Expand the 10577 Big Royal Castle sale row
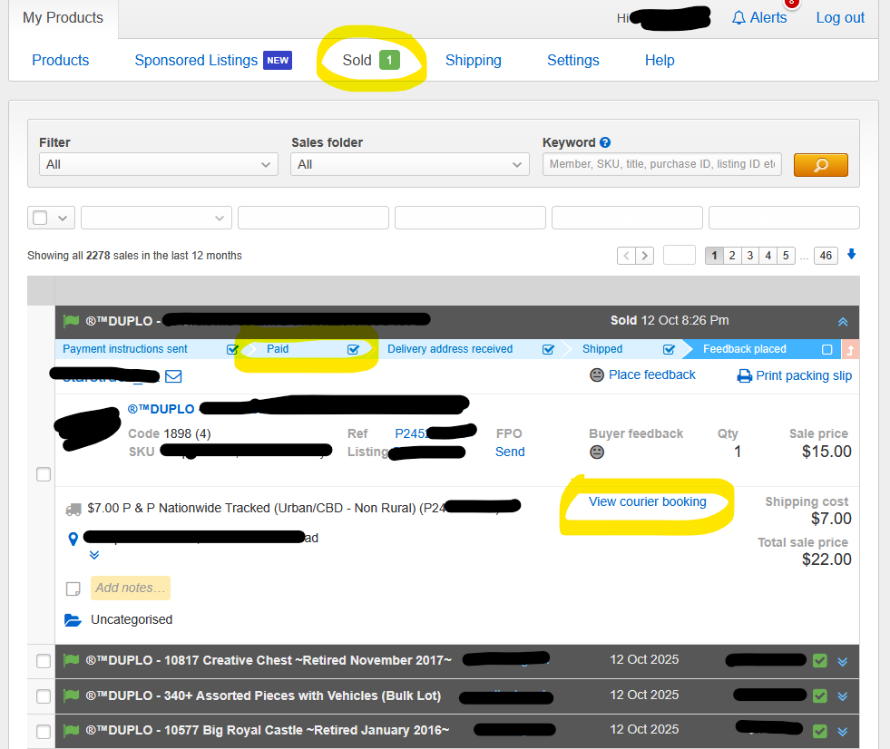Image resolution: width=890 pixels, height=749 pixels. (843, 731)
